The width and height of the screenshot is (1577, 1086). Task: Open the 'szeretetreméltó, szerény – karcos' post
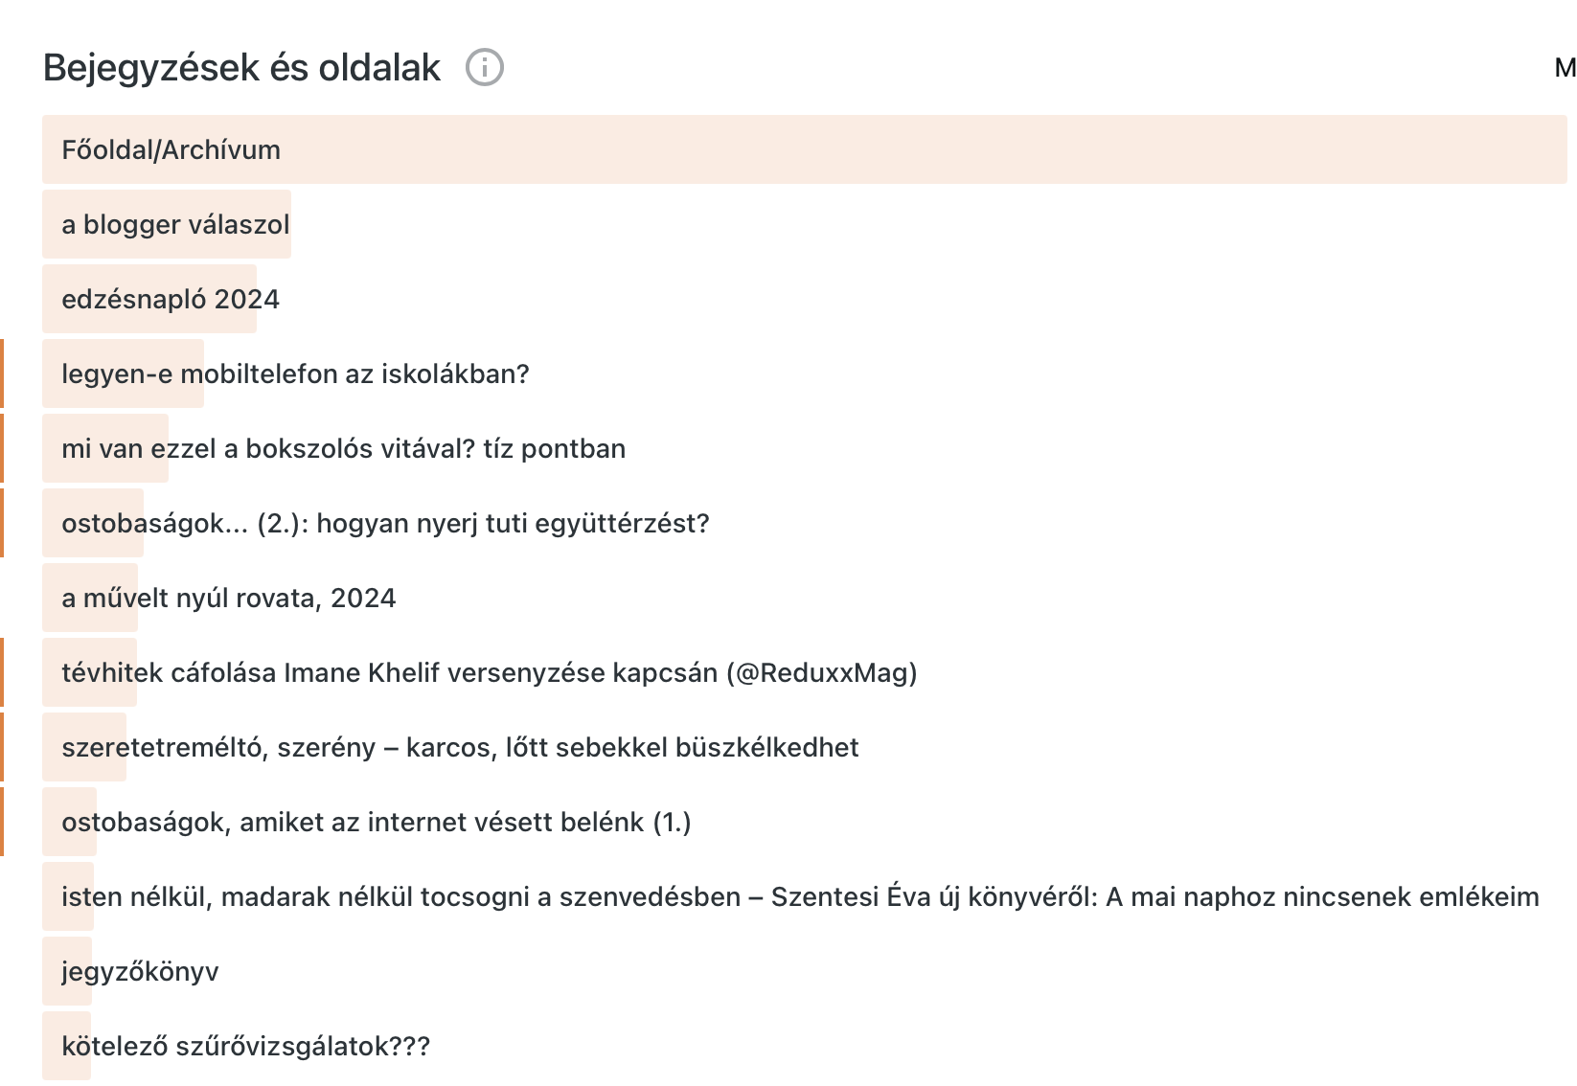[x=460, y=748]
